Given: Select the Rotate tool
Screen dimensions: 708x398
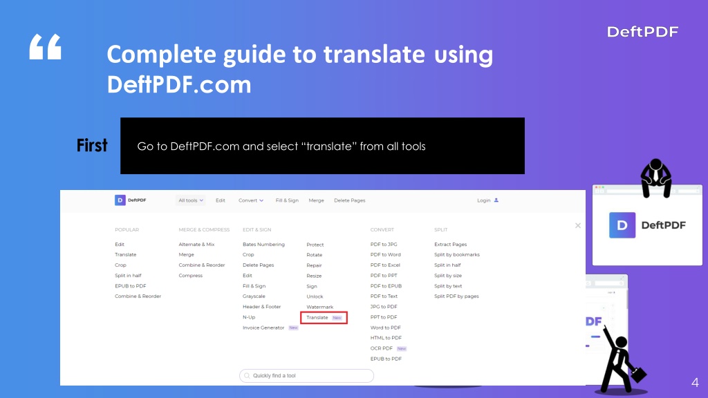Looking at the screenshot, I should click(x=315, y=255).
